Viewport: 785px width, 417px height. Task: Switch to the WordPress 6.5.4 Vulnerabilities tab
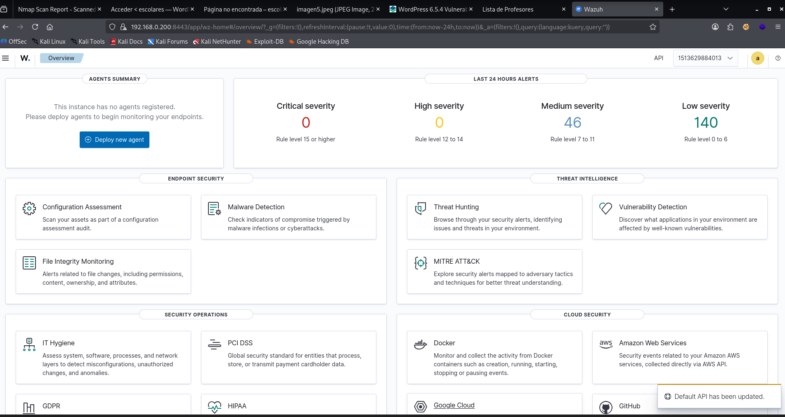click(x=428, y=9)
